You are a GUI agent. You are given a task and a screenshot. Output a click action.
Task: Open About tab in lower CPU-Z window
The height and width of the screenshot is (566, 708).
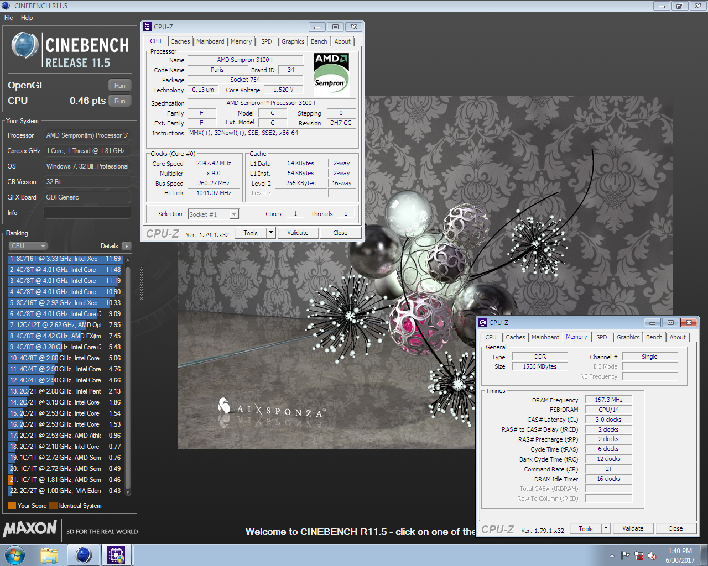tap(678, 337)
